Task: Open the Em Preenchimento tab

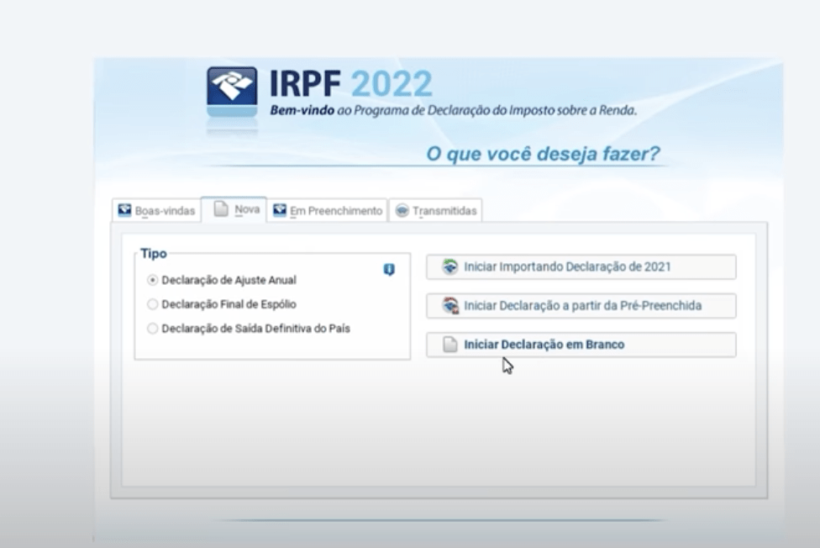Action: pyautogui.click(x=328, y=211)
